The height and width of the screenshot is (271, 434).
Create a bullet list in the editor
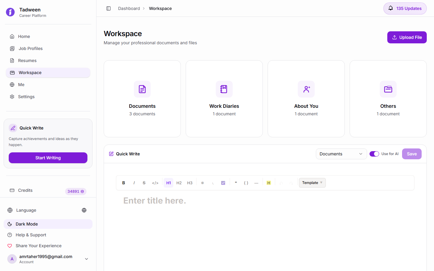(202, 183)
